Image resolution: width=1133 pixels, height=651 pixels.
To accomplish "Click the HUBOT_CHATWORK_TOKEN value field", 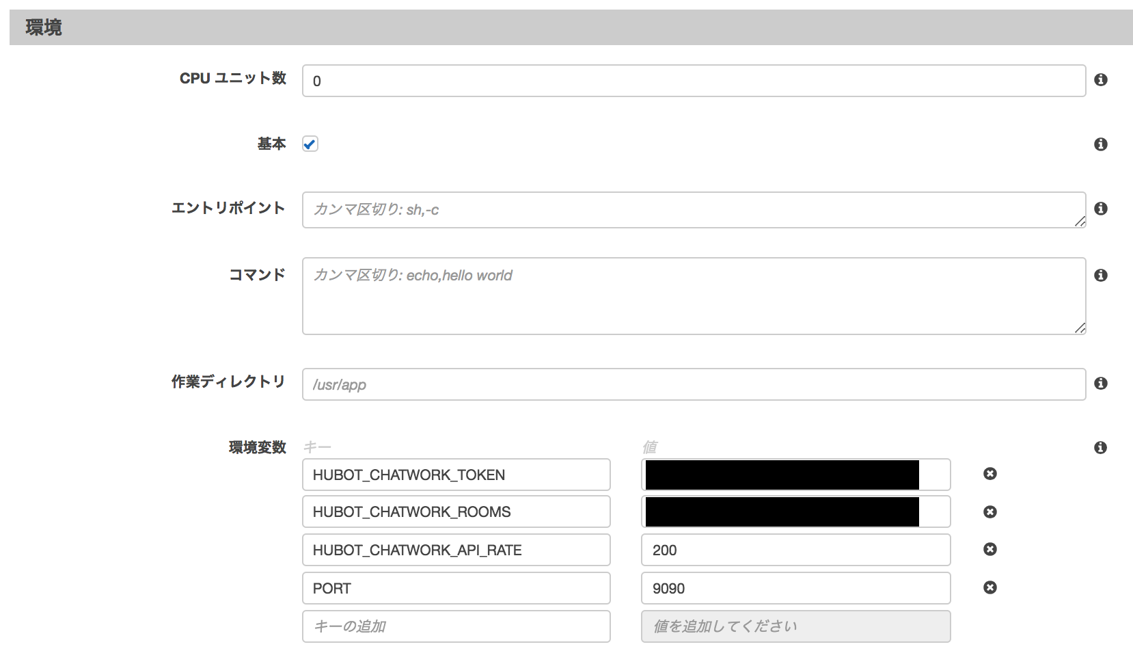I will click(796, 475).
